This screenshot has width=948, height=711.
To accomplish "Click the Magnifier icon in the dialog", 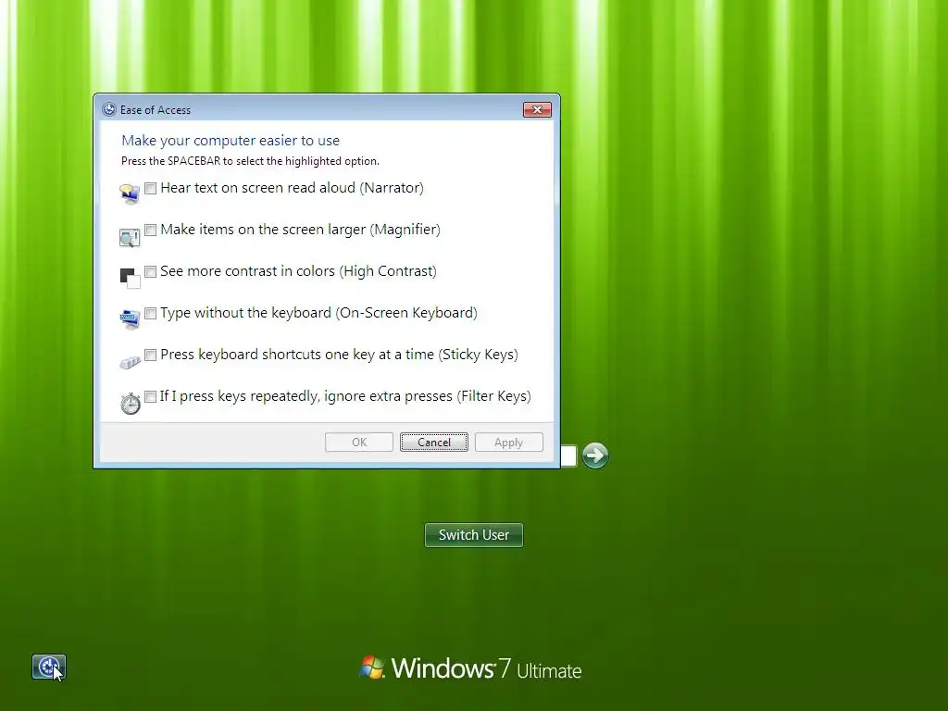I will pyautogui.click(x=130, y=237).
